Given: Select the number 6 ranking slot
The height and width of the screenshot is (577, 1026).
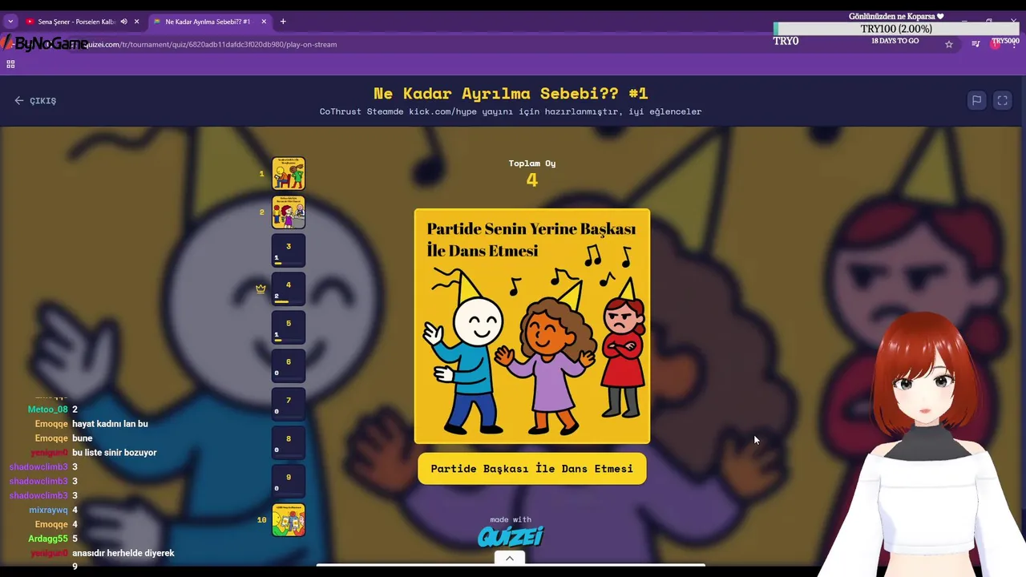Looking at the screenshot, I should pyautogui.click(x=289, y=366).
